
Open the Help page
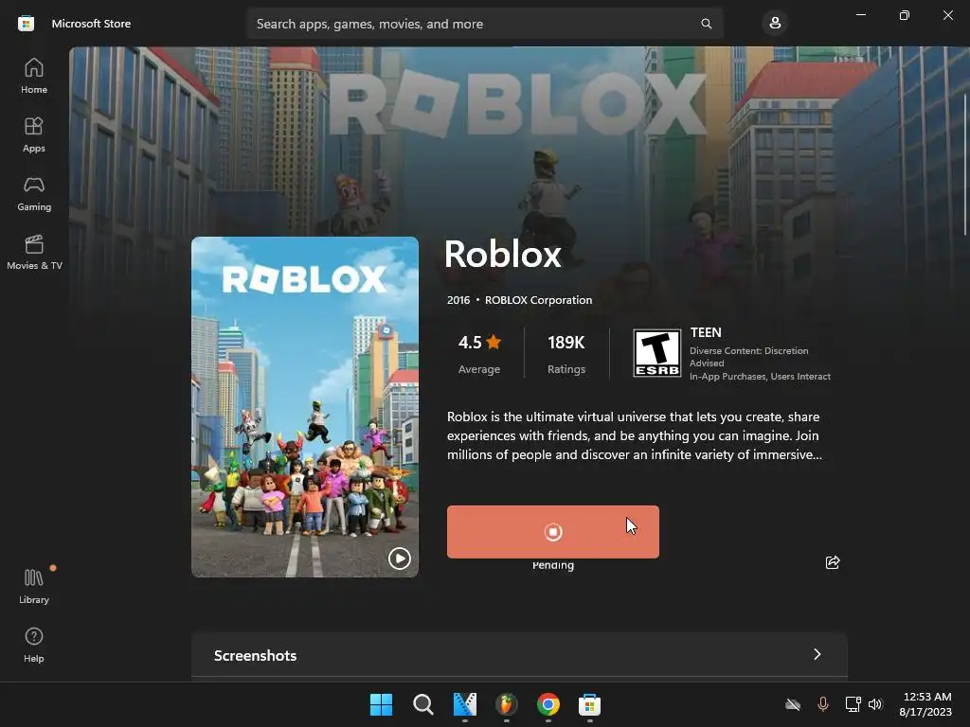[34, 644]
